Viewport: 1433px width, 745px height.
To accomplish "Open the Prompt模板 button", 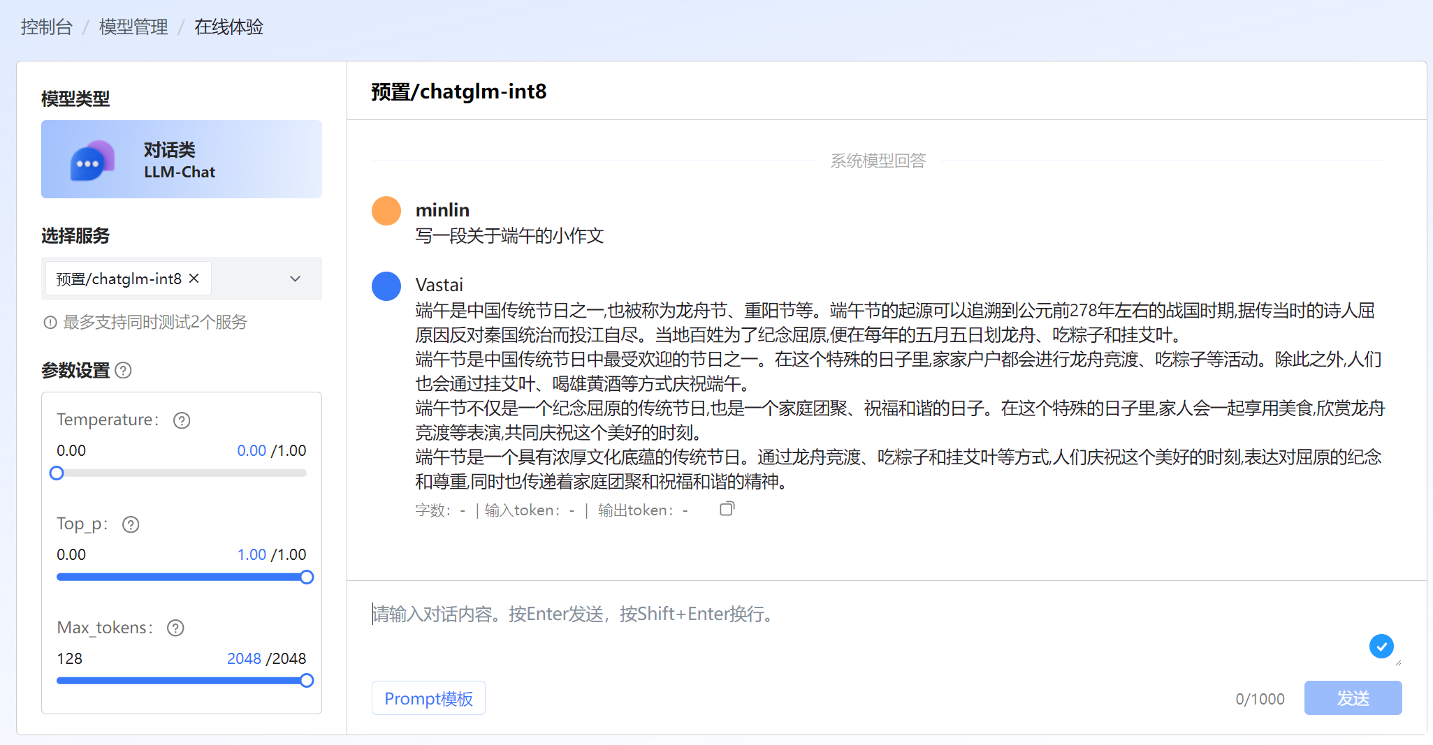I will point(428,698).
